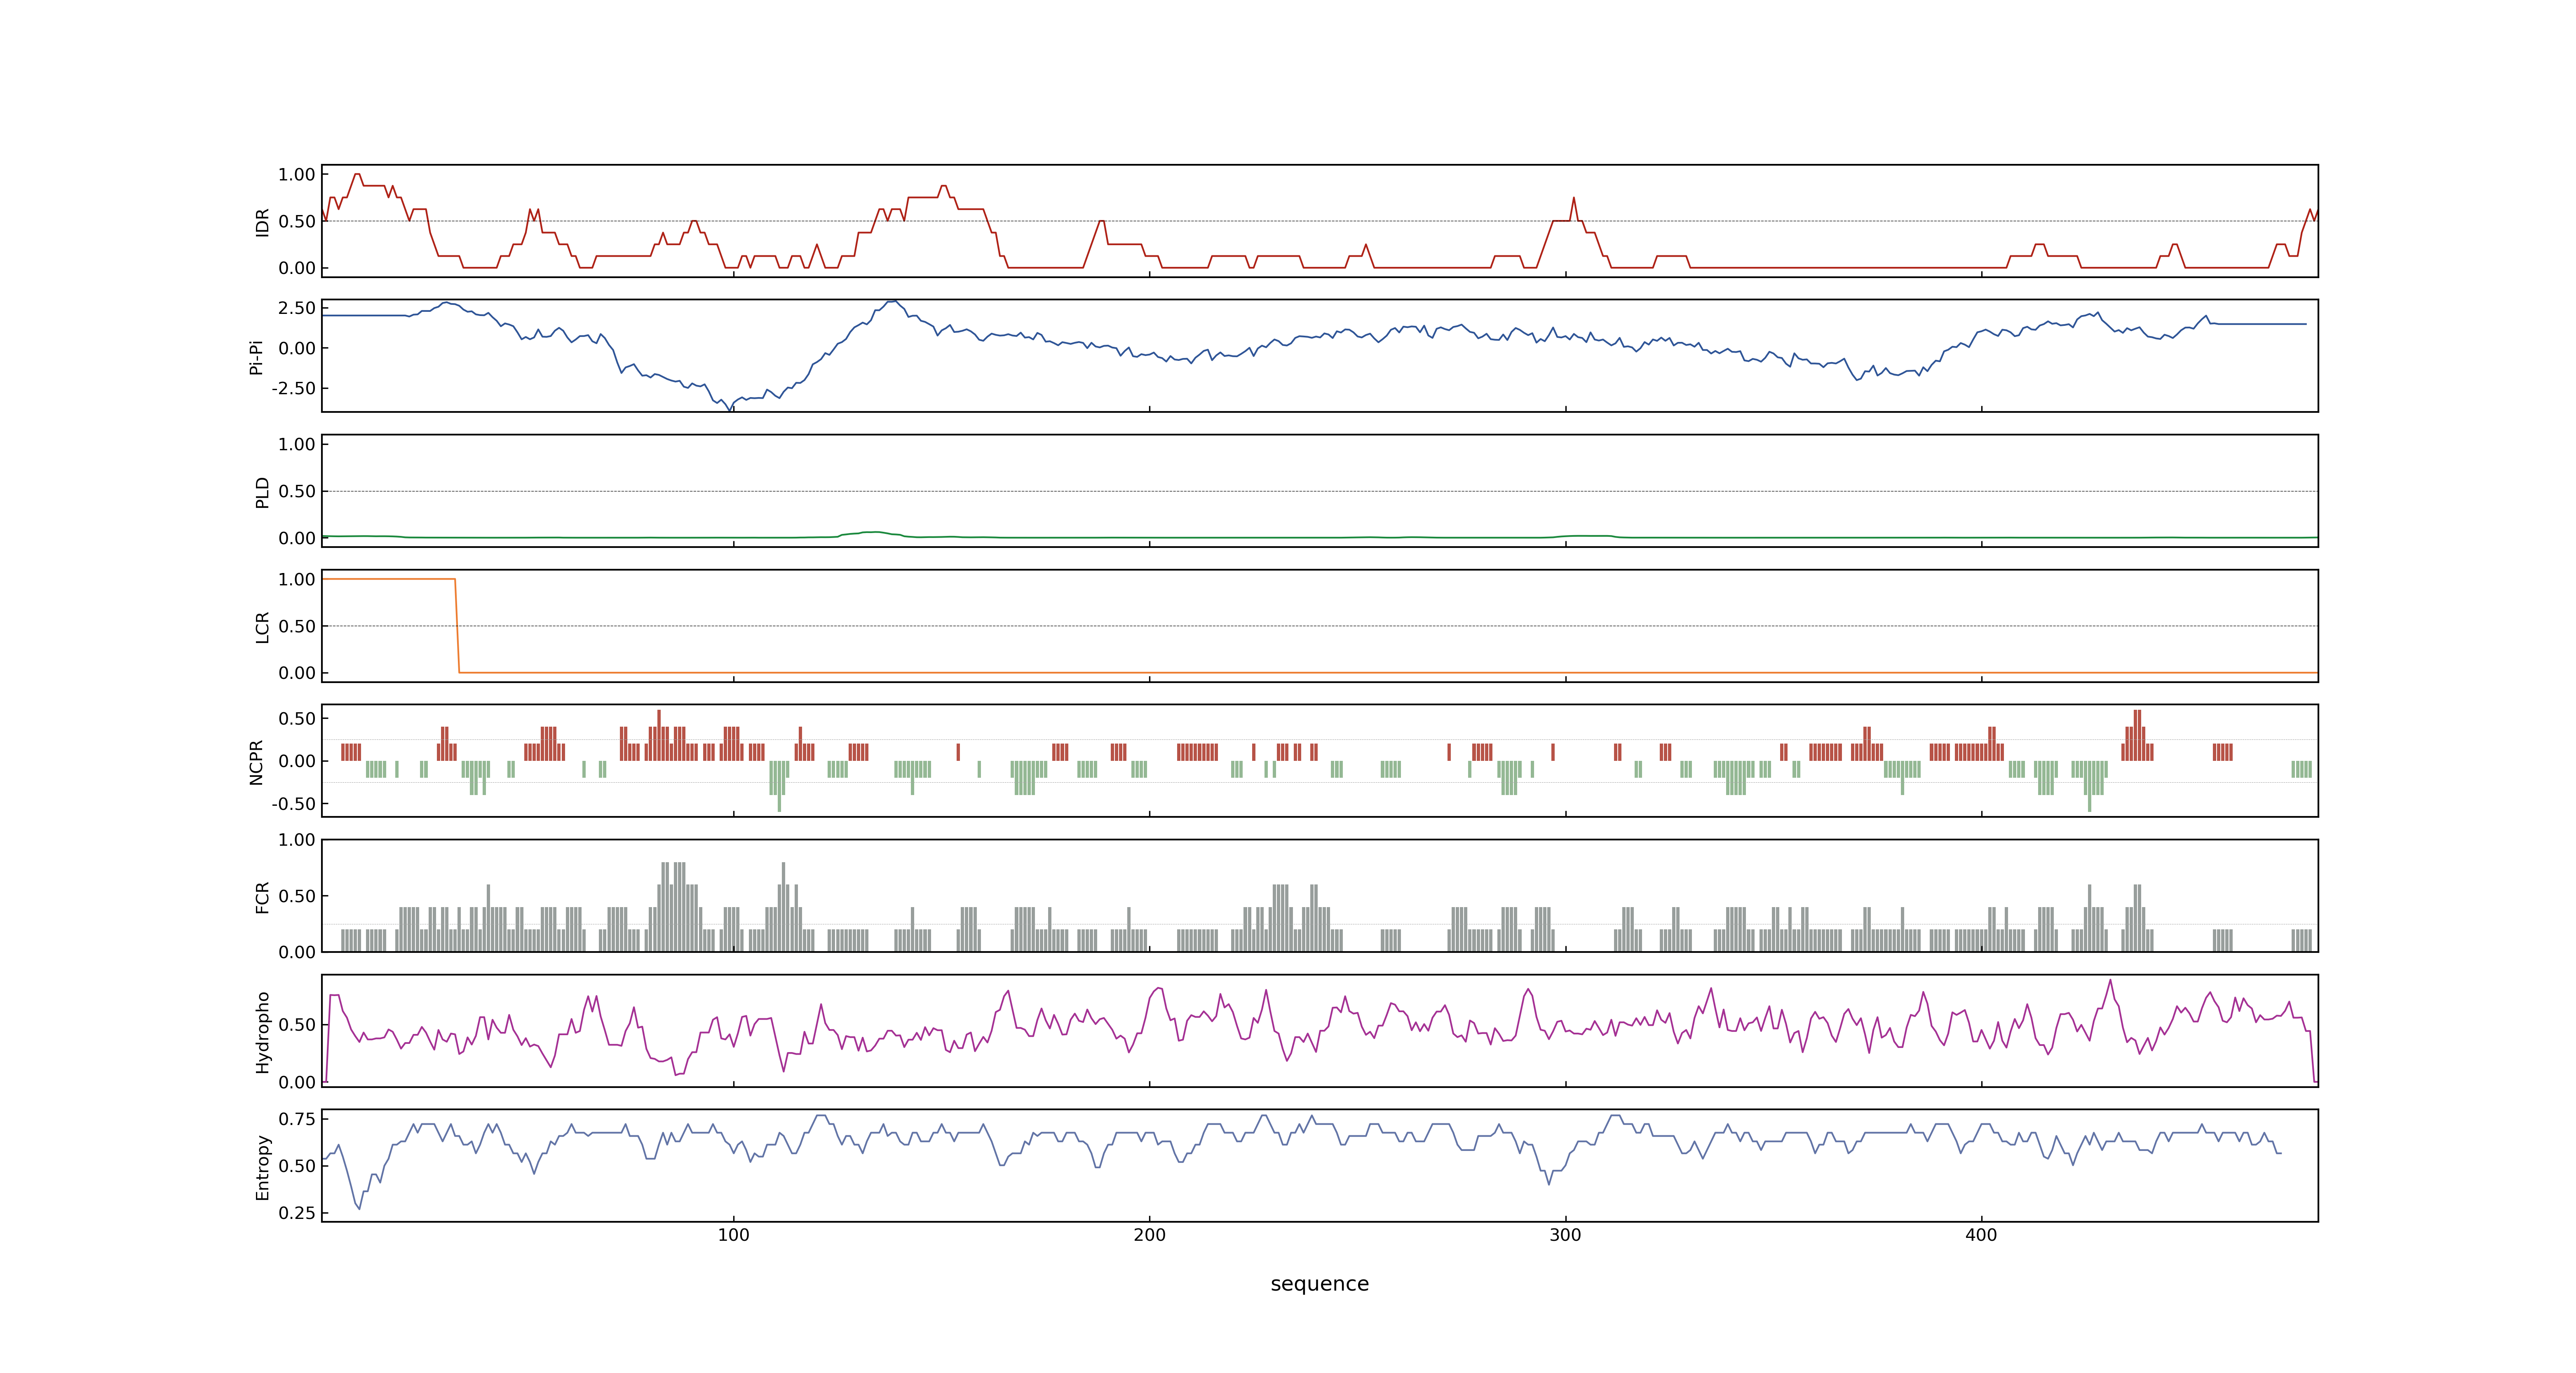2576x1373 pixels.
Task: Click the 2.50 tick on Pi-Pi axis
Action: 297,308
